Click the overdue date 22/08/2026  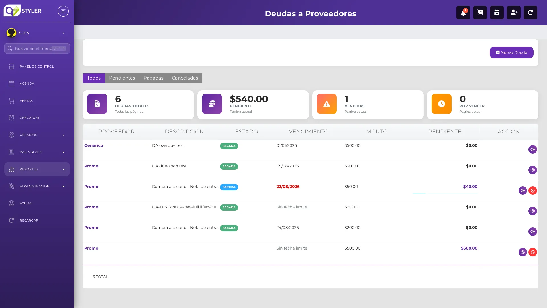point(288,187)
